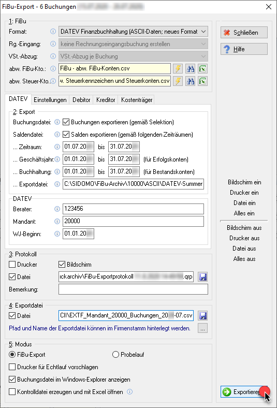Expand the VSt.-Abzug dropdown

(x=133, y=56)
